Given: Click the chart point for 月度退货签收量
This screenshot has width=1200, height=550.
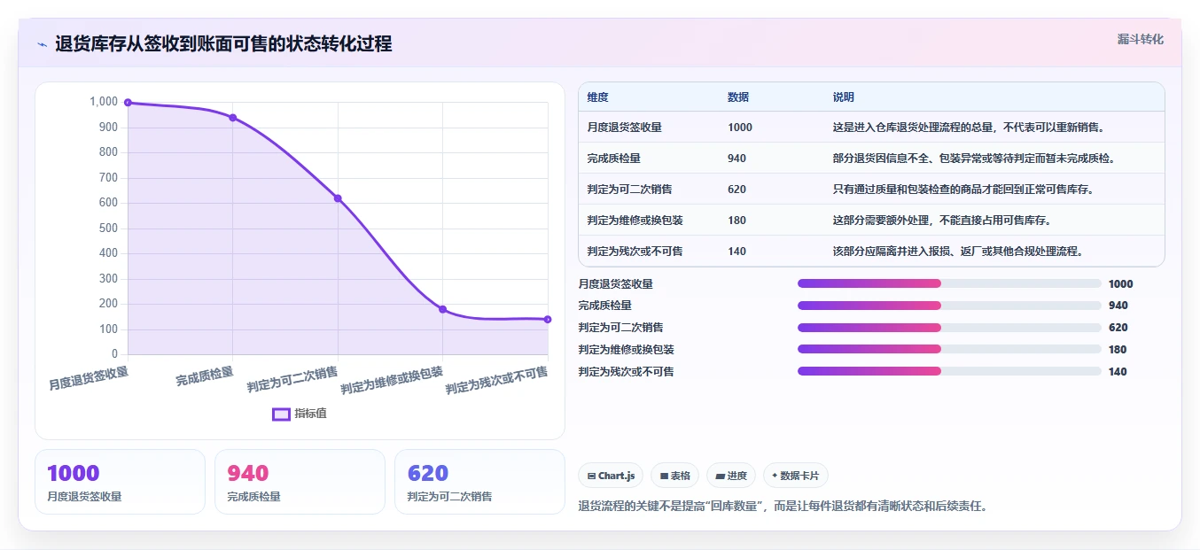Looking at the screenshot, I should [128, 103].
